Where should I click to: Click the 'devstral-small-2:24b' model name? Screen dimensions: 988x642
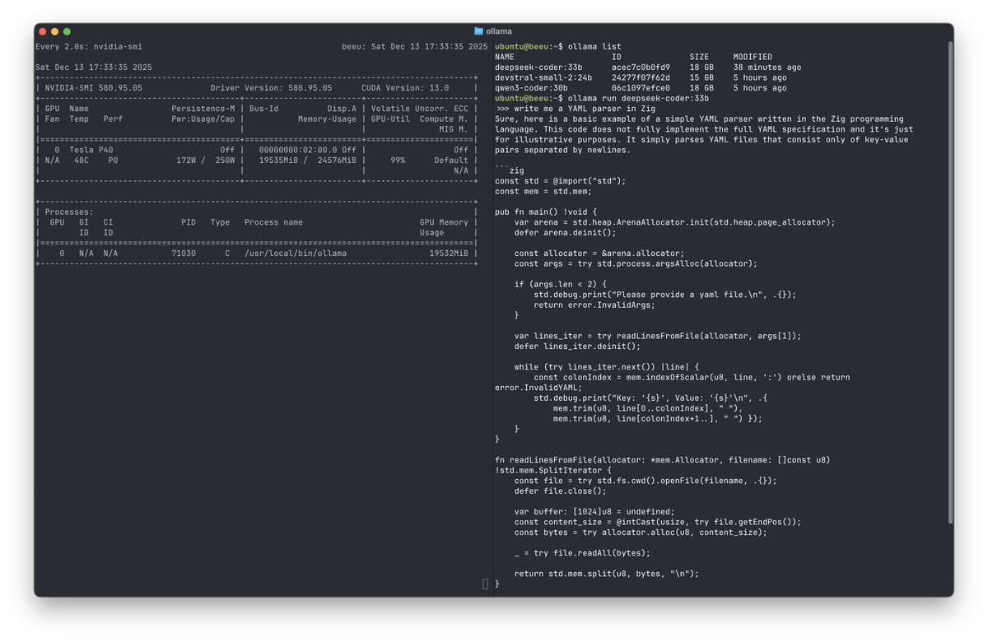(x=543, y=78)
